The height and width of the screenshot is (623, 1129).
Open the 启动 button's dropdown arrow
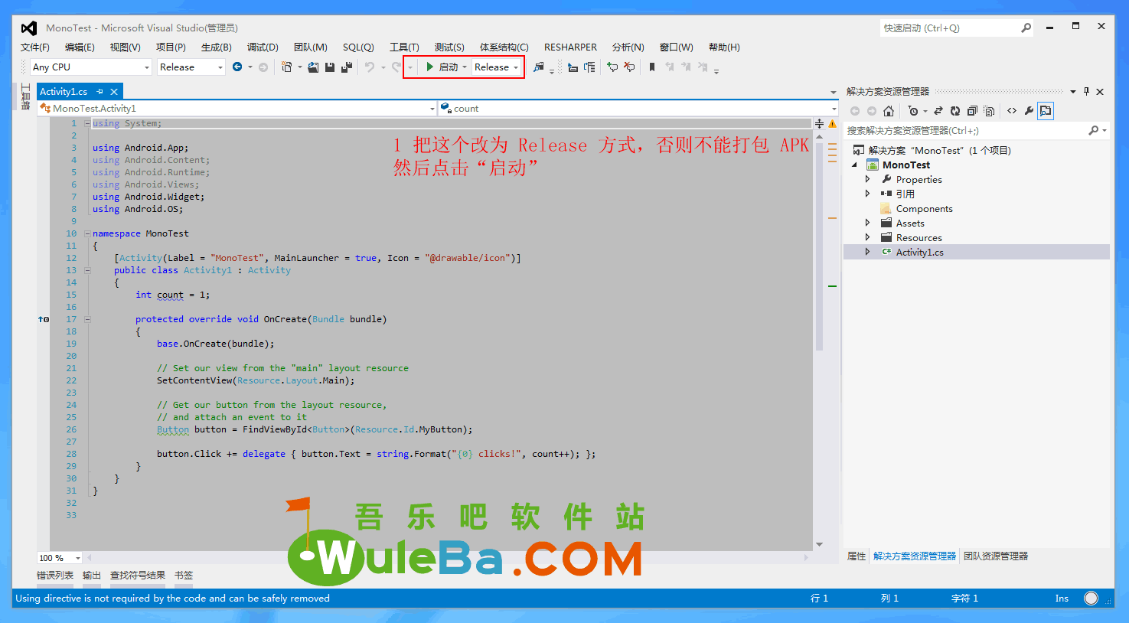point(465,67)
